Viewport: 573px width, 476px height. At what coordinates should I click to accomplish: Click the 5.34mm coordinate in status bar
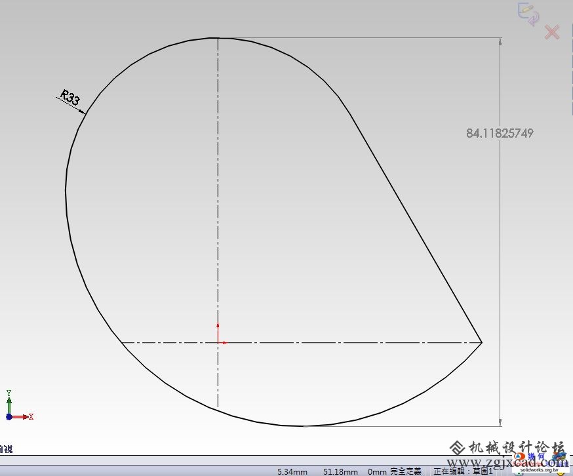click(x=292, y=471)
